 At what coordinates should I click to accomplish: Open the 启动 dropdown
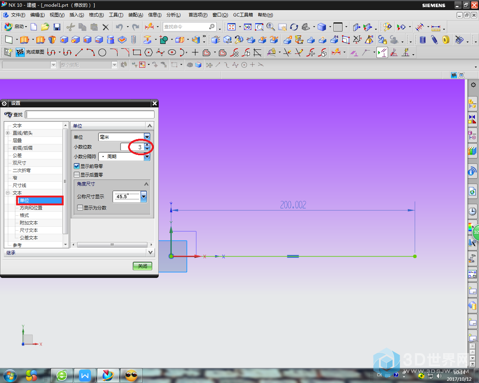click(16, 27)
